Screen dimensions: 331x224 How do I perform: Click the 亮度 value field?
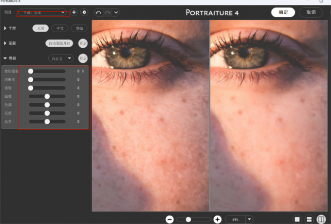point(78,113)
